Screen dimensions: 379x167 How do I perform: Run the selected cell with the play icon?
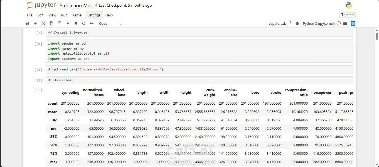tap(68, 24)
